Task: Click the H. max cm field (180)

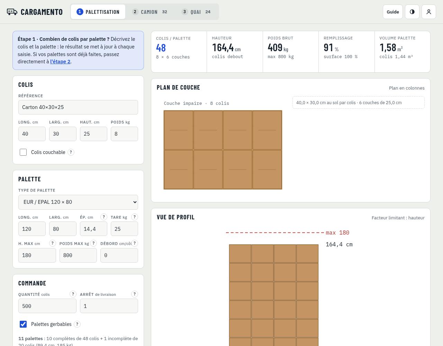Action: (x=37, y=255)
